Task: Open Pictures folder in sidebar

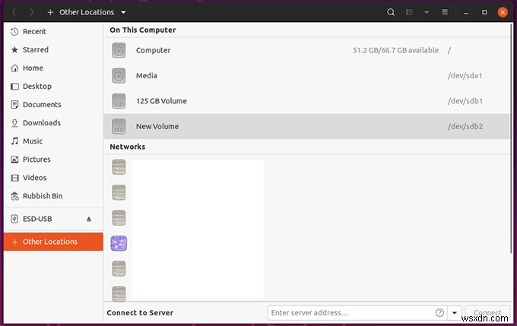Action: pyautogui.click(x=53, y=160)
